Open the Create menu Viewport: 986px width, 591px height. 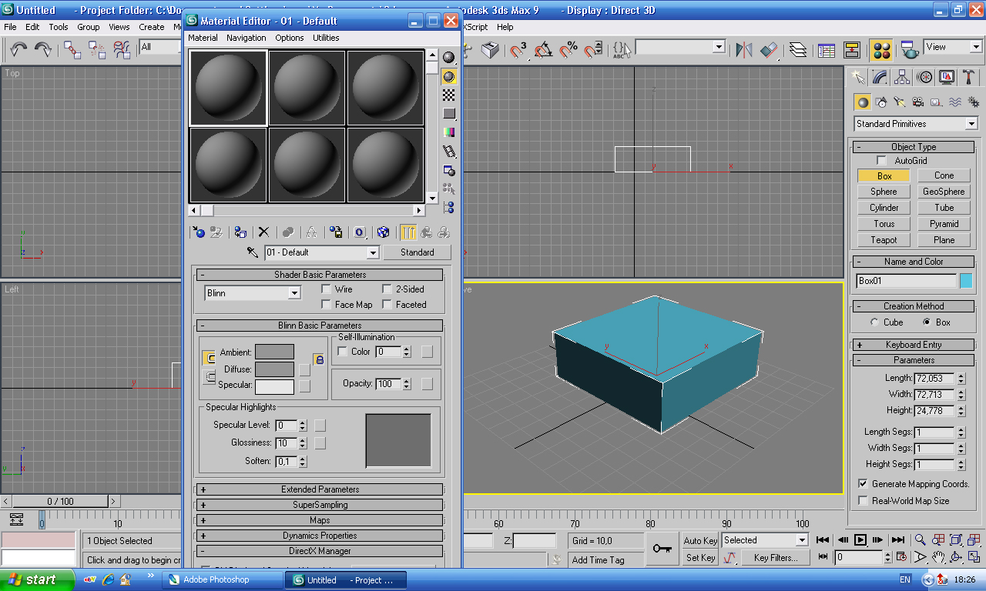152,27
